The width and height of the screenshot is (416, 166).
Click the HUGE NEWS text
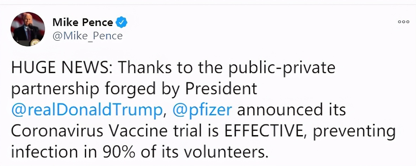coord(59,68)
